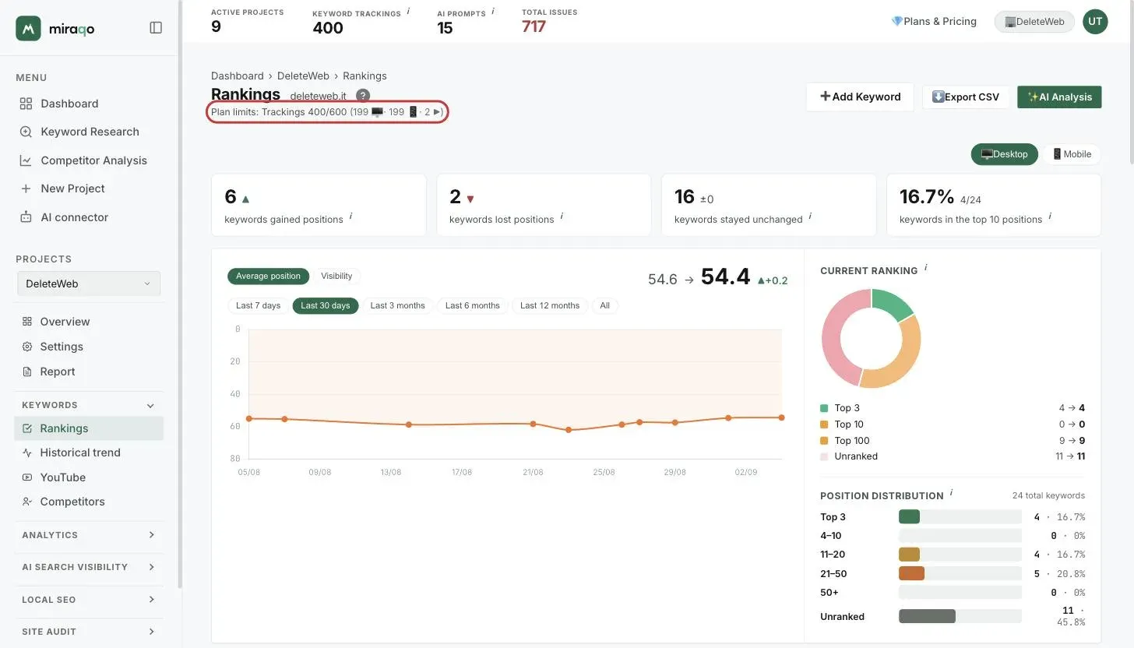
Task: Expand the AI Search Visibility section
Action: [90, 567]
